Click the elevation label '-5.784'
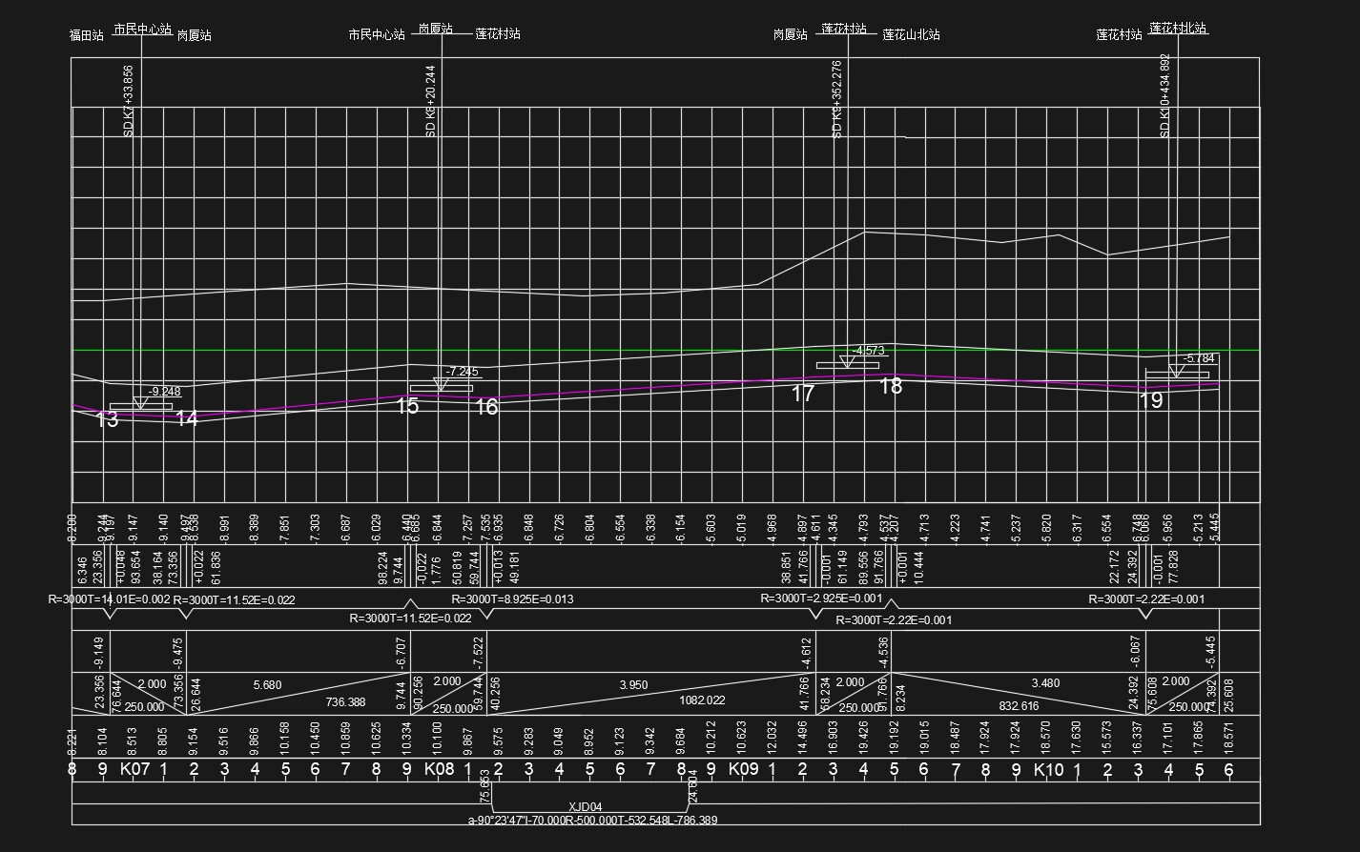This screenshot has width=1360, height=852. point(1199,358)
